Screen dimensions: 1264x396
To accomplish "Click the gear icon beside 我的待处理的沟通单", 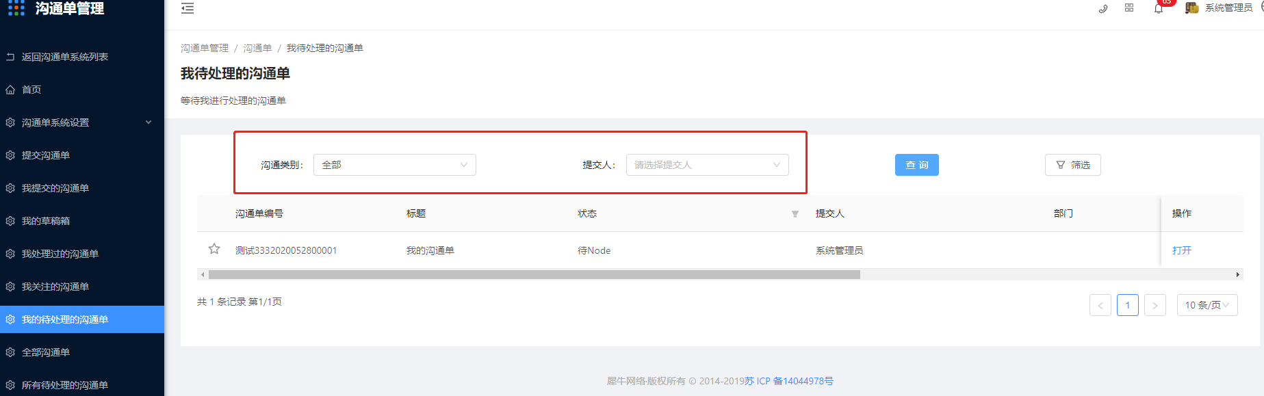I will coord(10,319).
